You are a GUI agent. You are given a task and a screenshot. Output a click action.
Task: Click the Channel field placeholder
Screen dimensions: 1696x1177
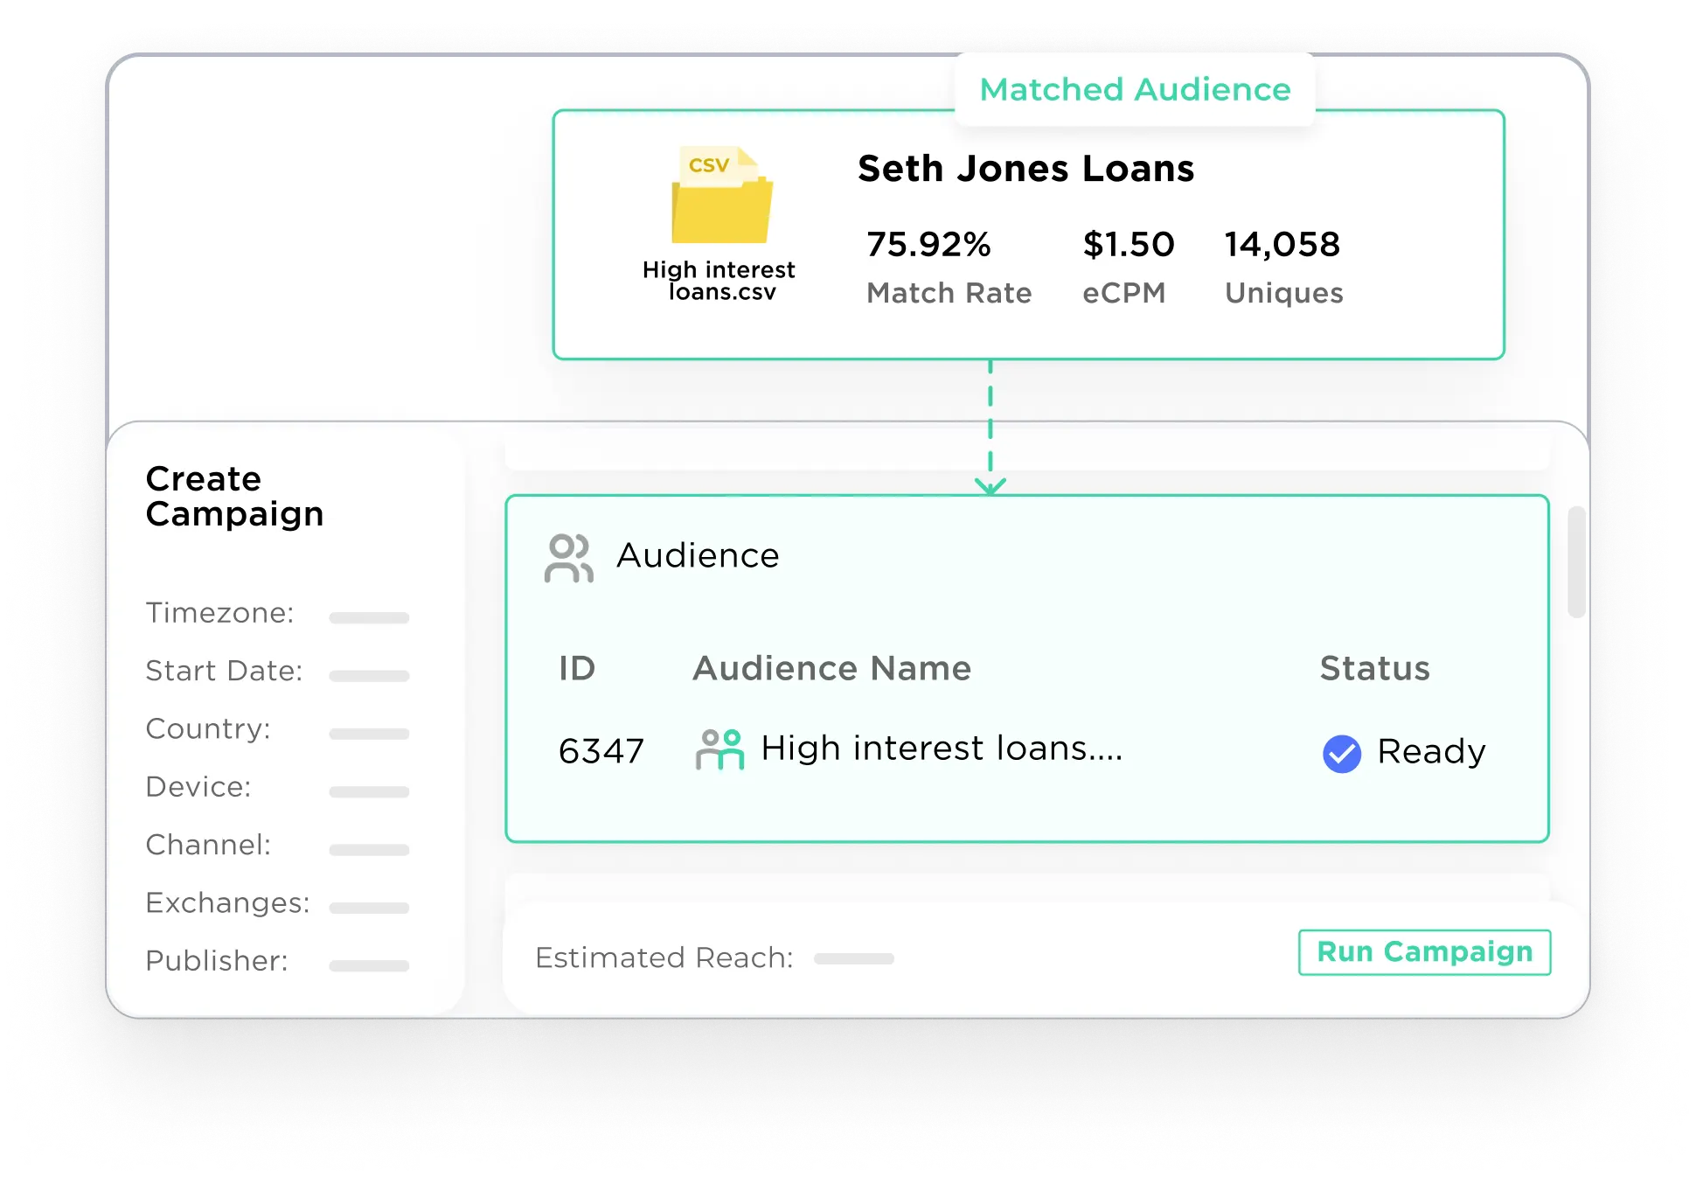click(369, 849)
